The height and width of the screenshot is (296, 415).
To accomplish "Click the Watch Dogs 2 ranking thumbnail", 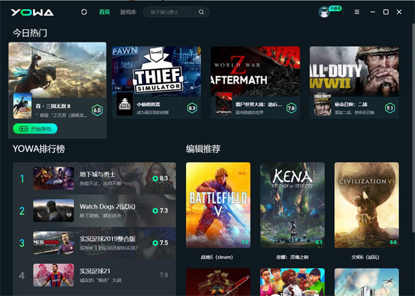I will coord(53,210).
